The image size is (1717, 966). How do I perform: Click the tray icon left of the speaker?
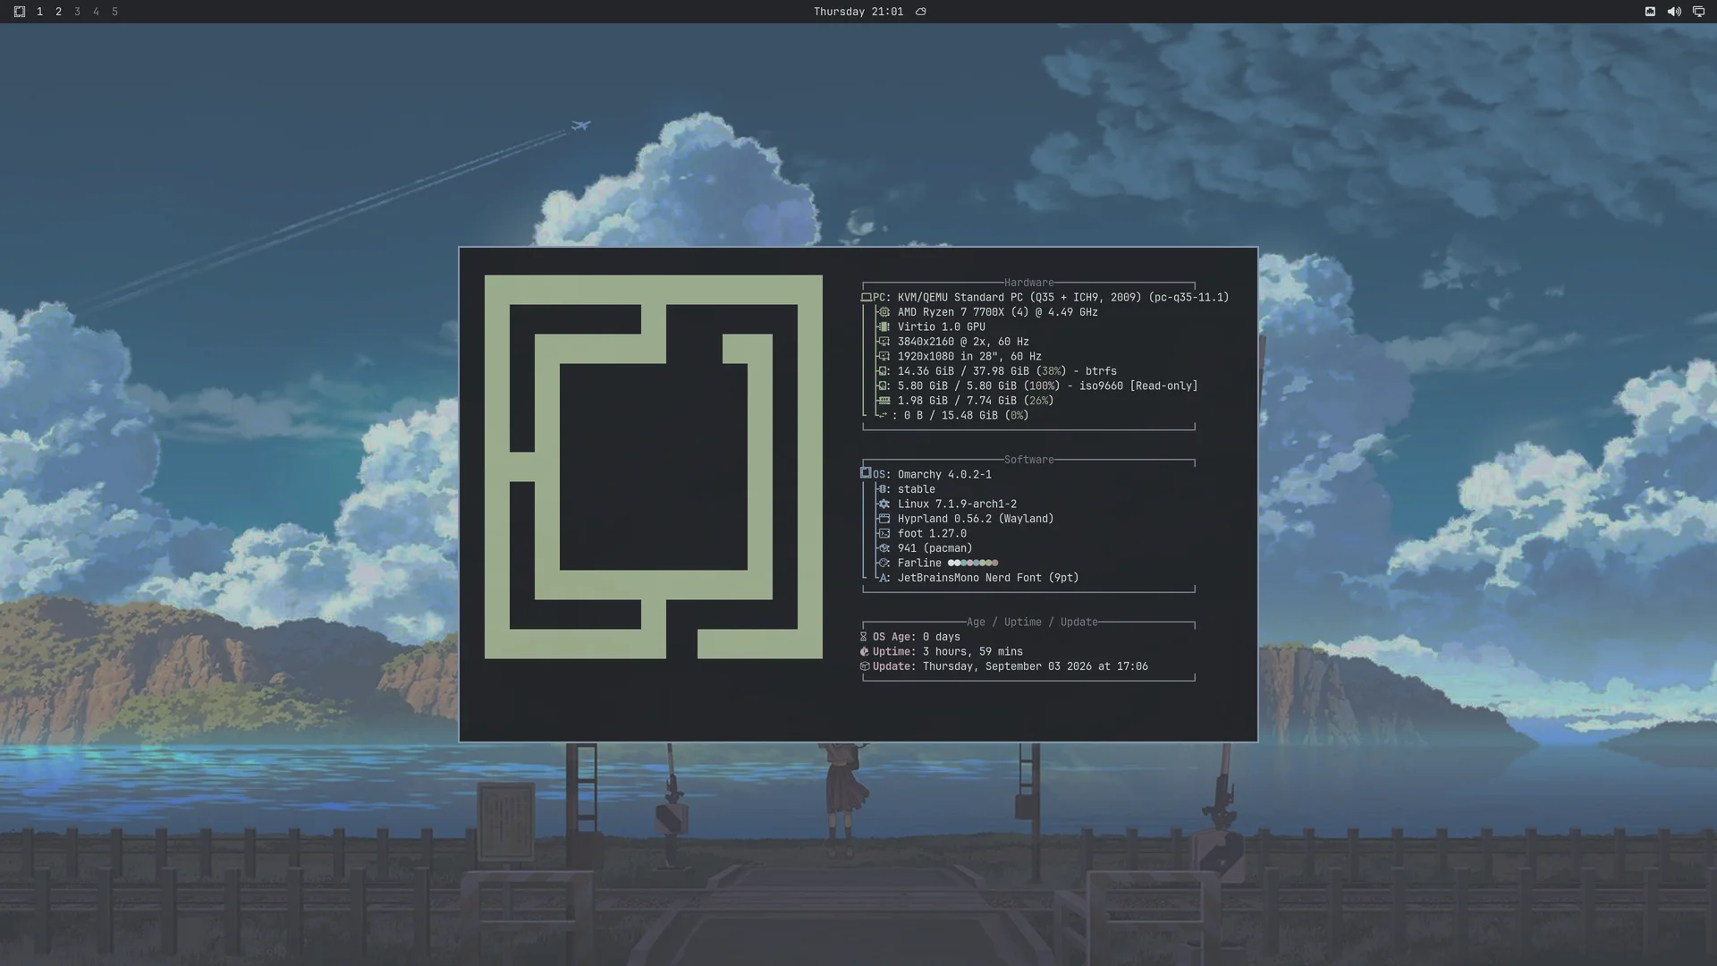click(x=1650, y=12)
